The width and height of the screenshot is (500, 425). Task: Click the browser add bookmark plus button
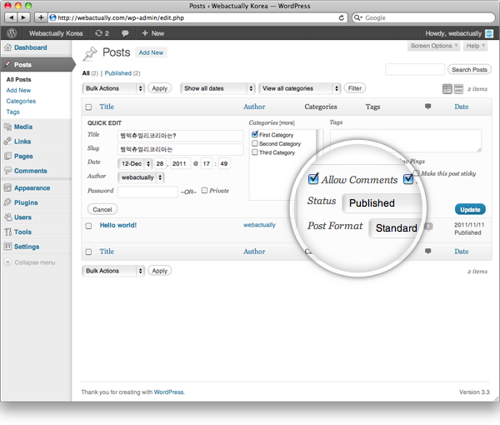[x=41, y=17]
